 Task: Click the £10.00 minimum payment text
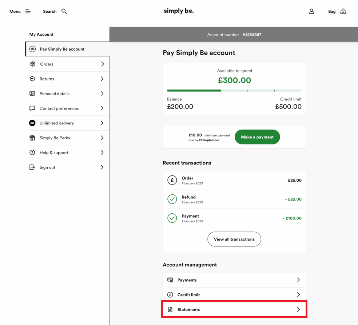[209, 135]
